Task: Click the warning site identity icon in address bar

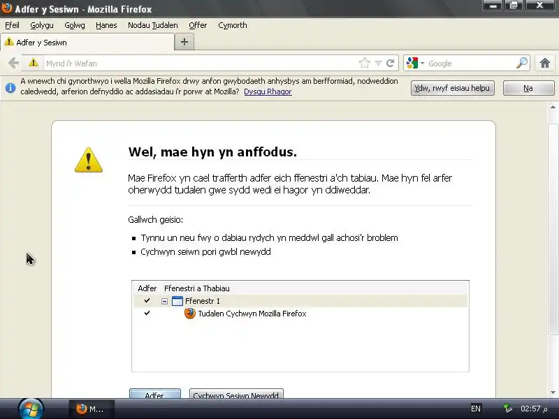Action: (33, 63)
